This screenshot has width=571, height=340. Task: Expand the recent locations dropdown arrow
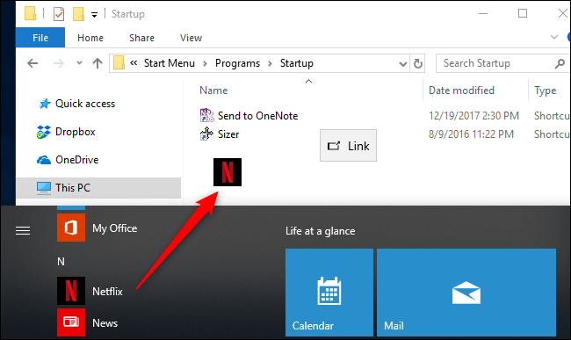click(x=79, y=63)
